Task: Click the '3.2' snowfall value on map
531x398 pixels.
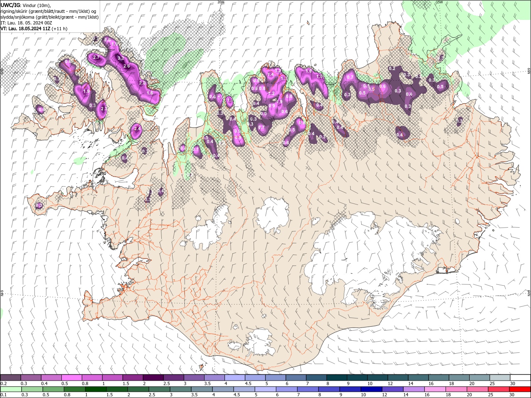Action: click(x=121, y=58)
